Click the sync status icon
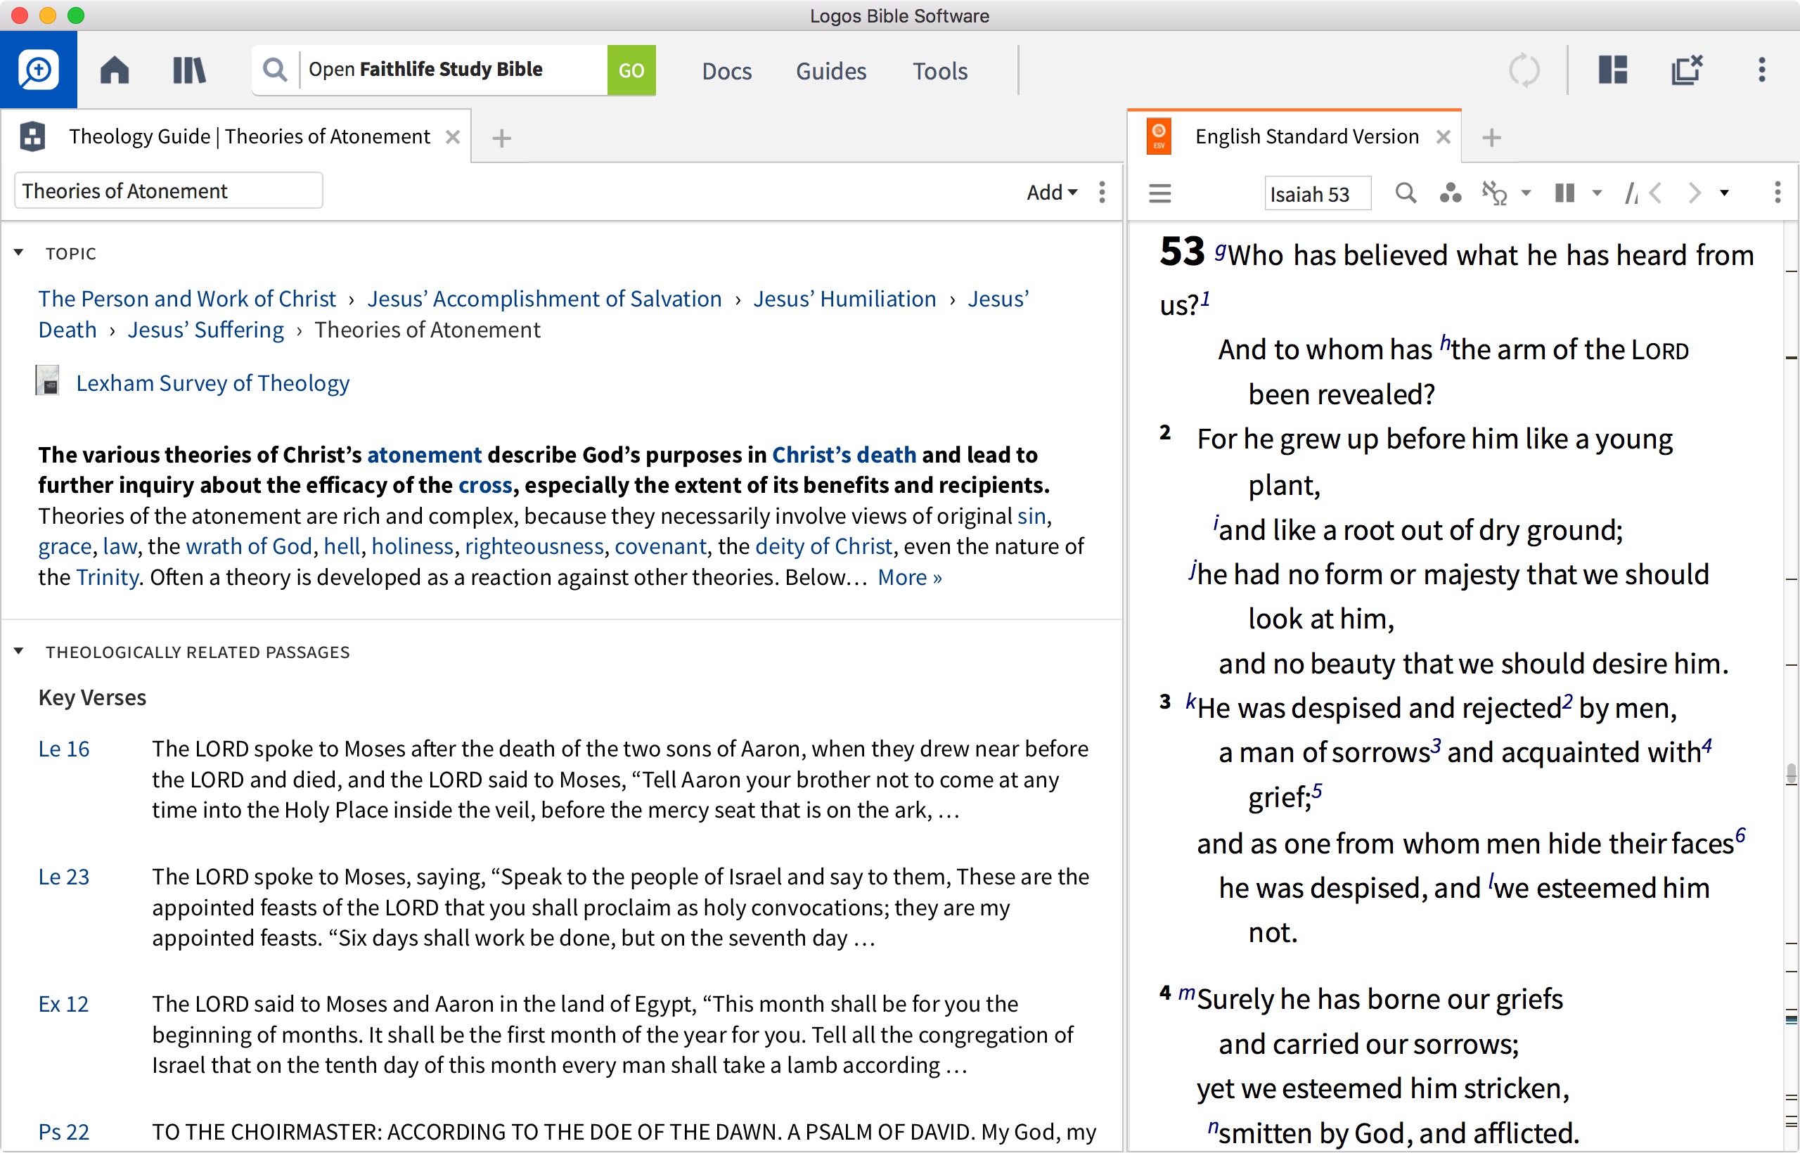The height and width of the screenshot is (1153, 1800). coord(1524,70)
